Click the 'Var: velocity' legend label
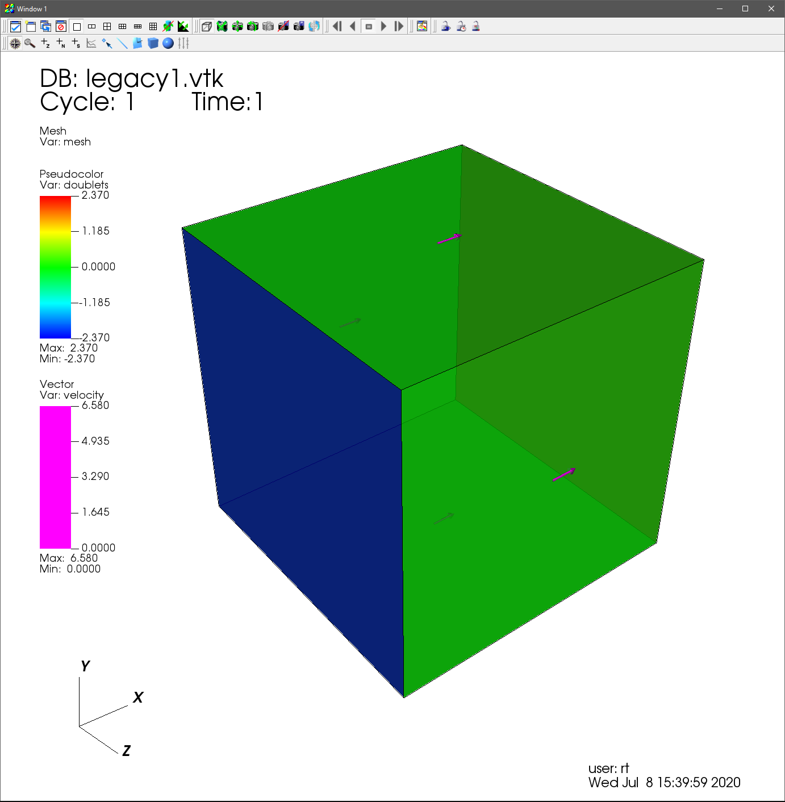The width and height of the screenshot is (785, 802). click(x=72, y=395)
